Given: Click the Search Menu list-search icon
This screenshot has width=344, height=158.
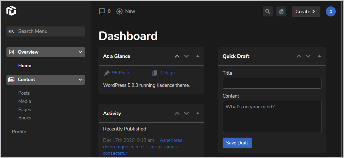Looking at the screenshot, I should [11, 31].
